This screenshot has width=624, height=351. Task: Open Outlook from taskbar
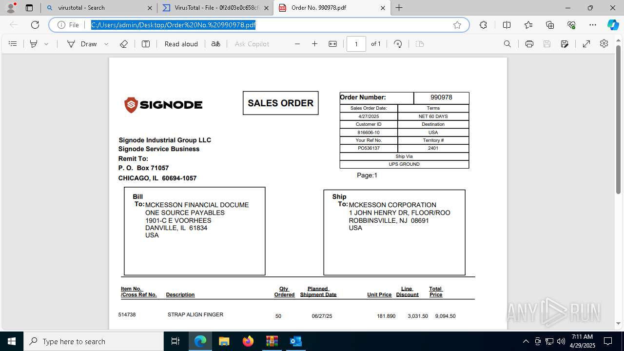coord(295,341)
